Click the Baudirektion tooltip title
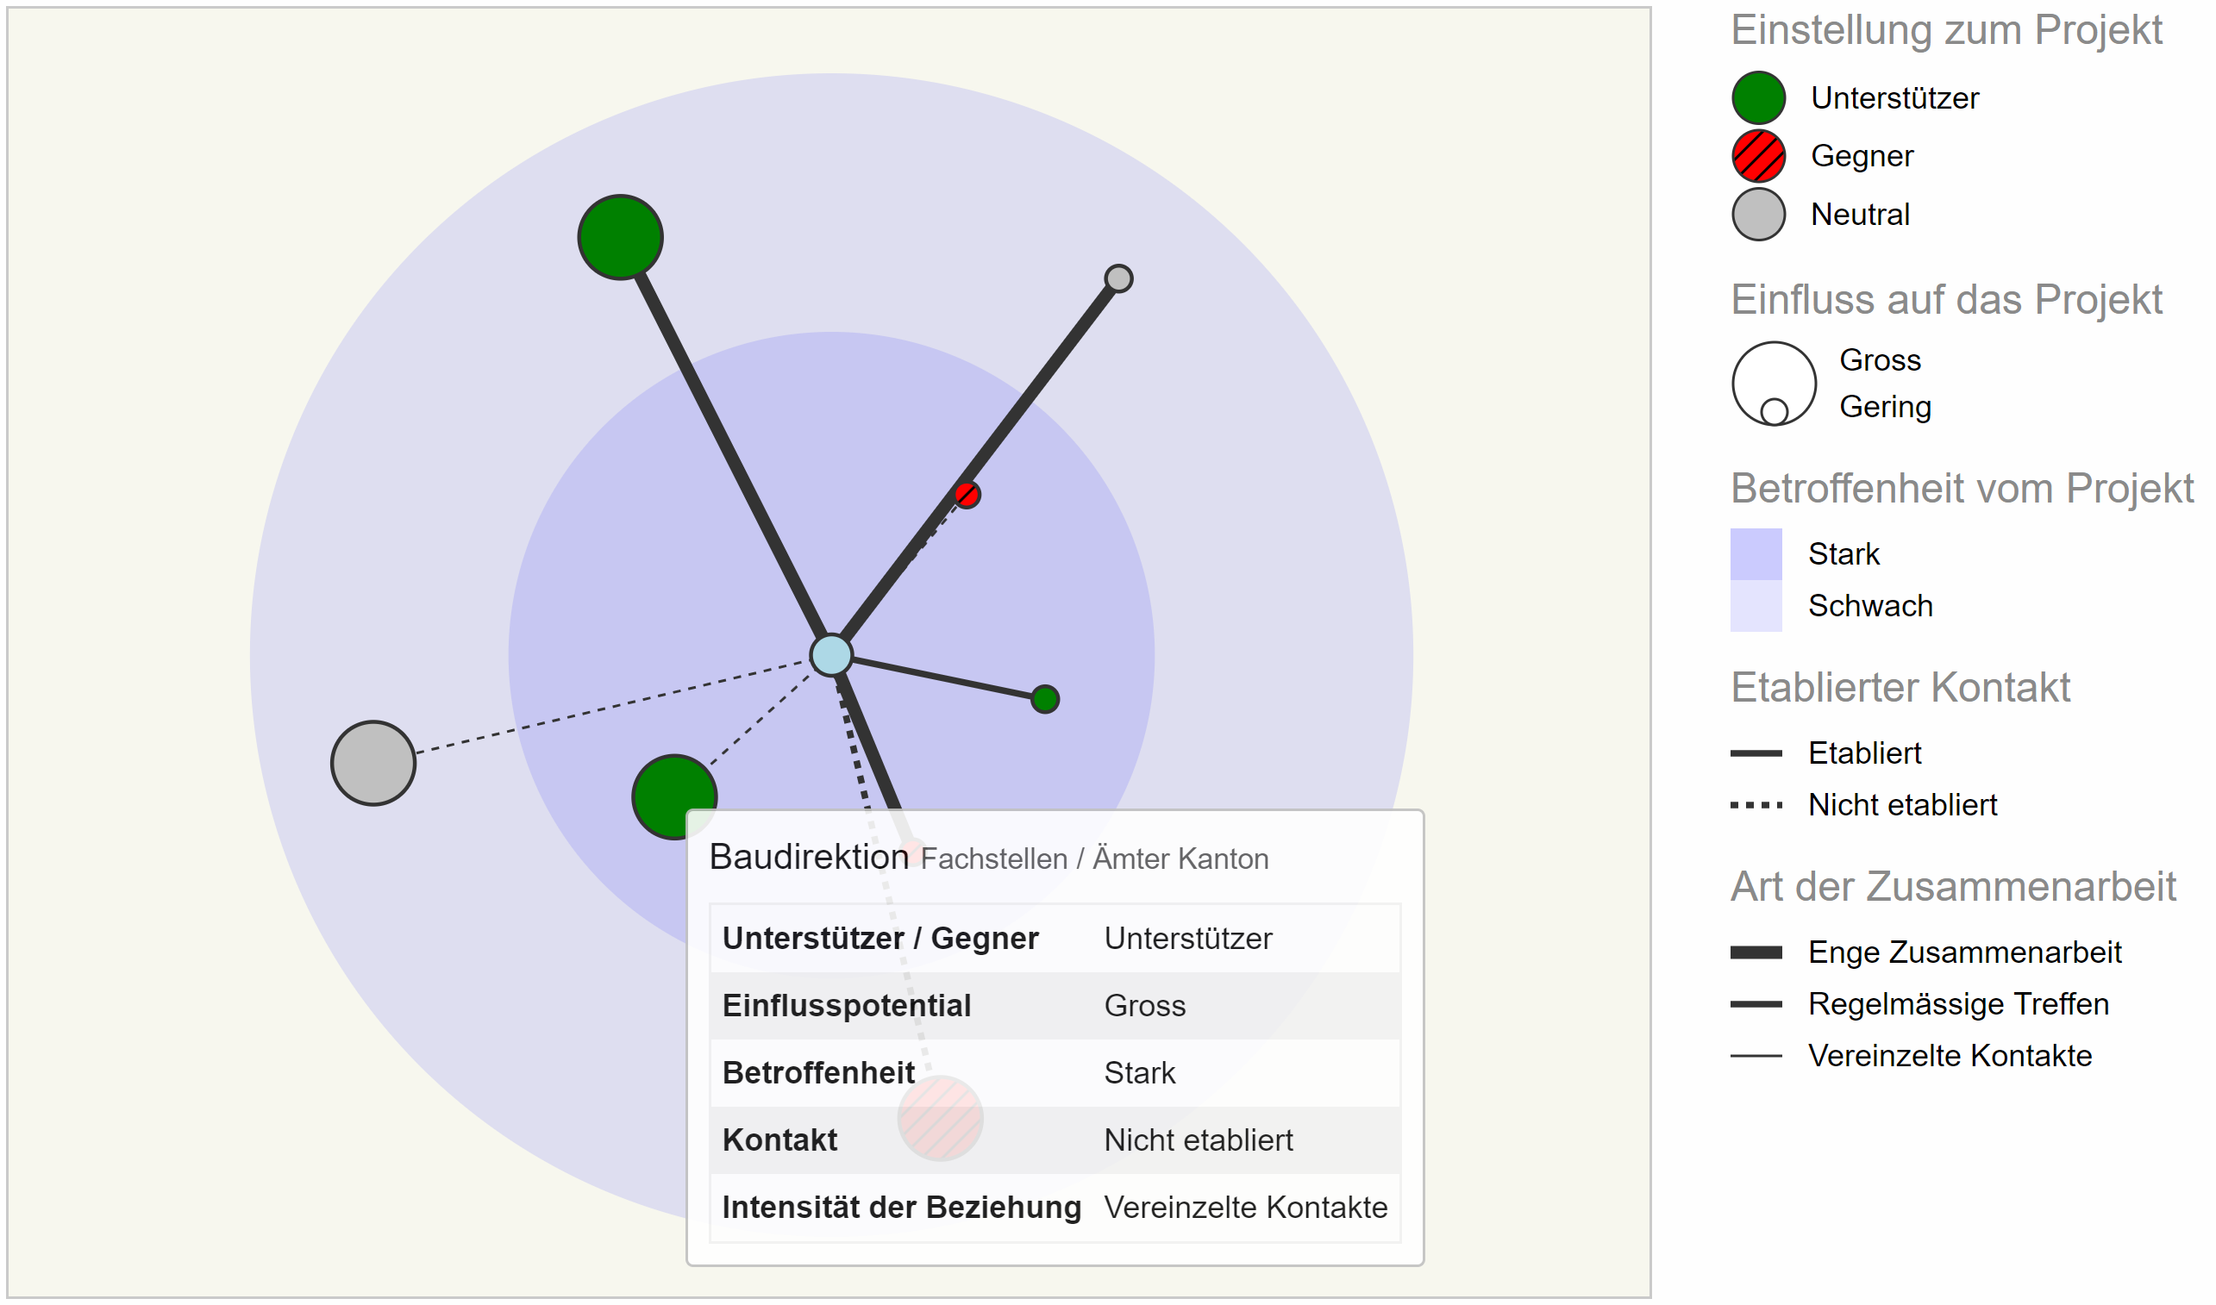 point(809,857)
